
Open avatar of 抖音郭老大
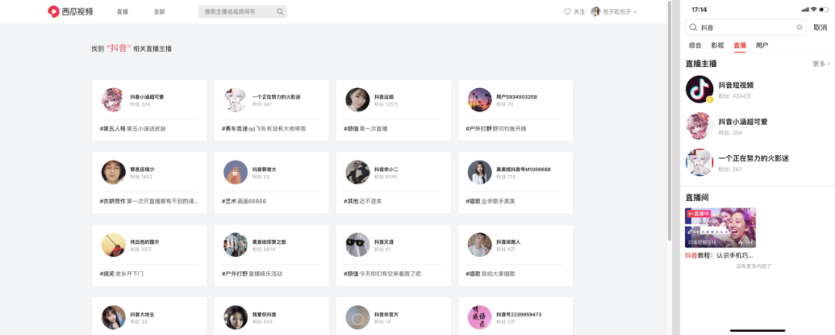coord(235,172)
